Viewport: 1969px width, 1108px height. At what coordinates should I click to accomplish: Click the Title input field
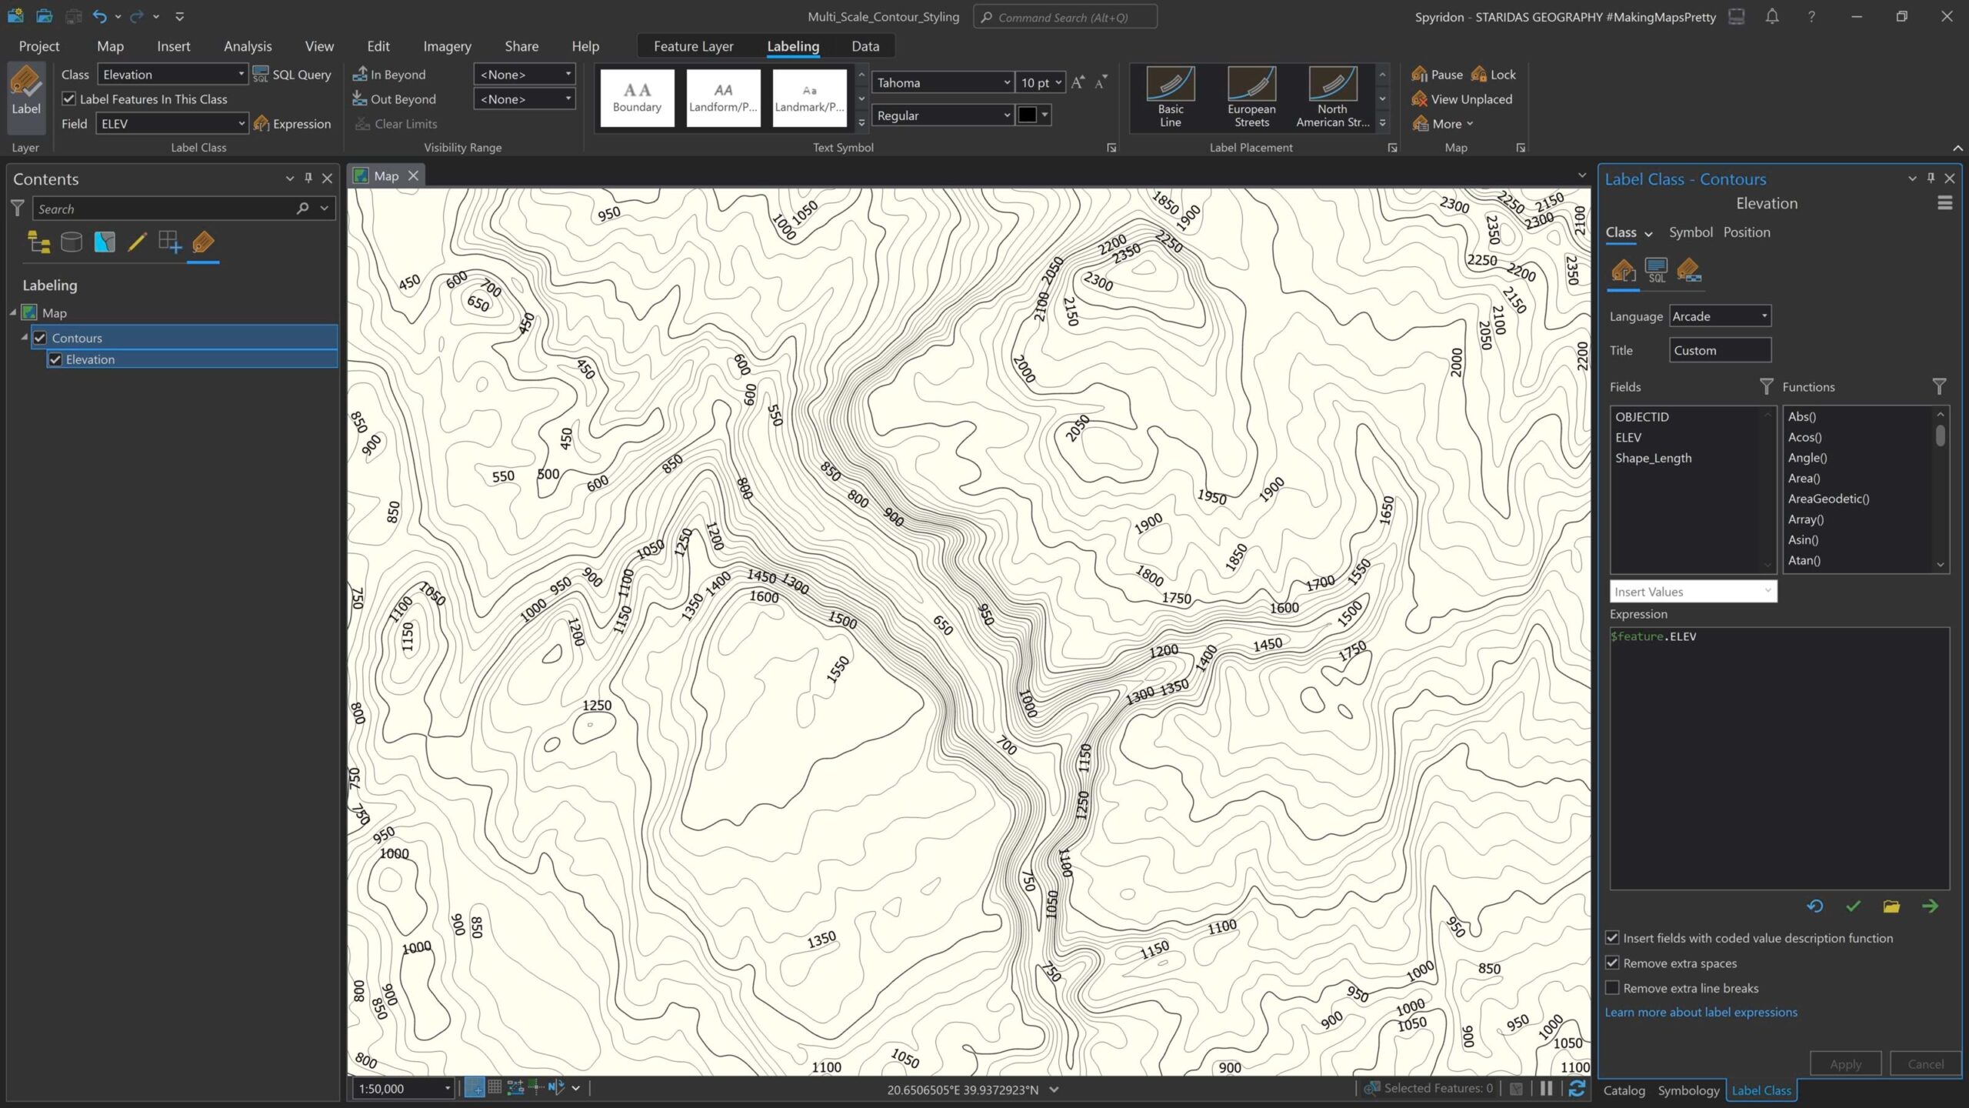tap(1720, 350)
